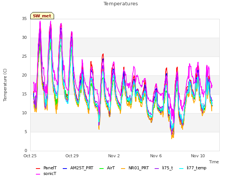The height and width of the screenshot is (181, 242).
Task: Click the purple li75_t legend color marker
Action: pyautogui.click(x=157, y=169)
